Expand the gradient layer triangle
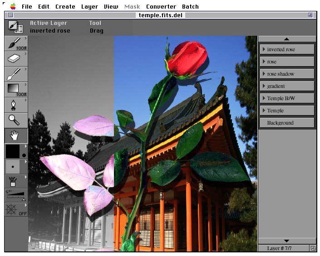 coord(264,86)
